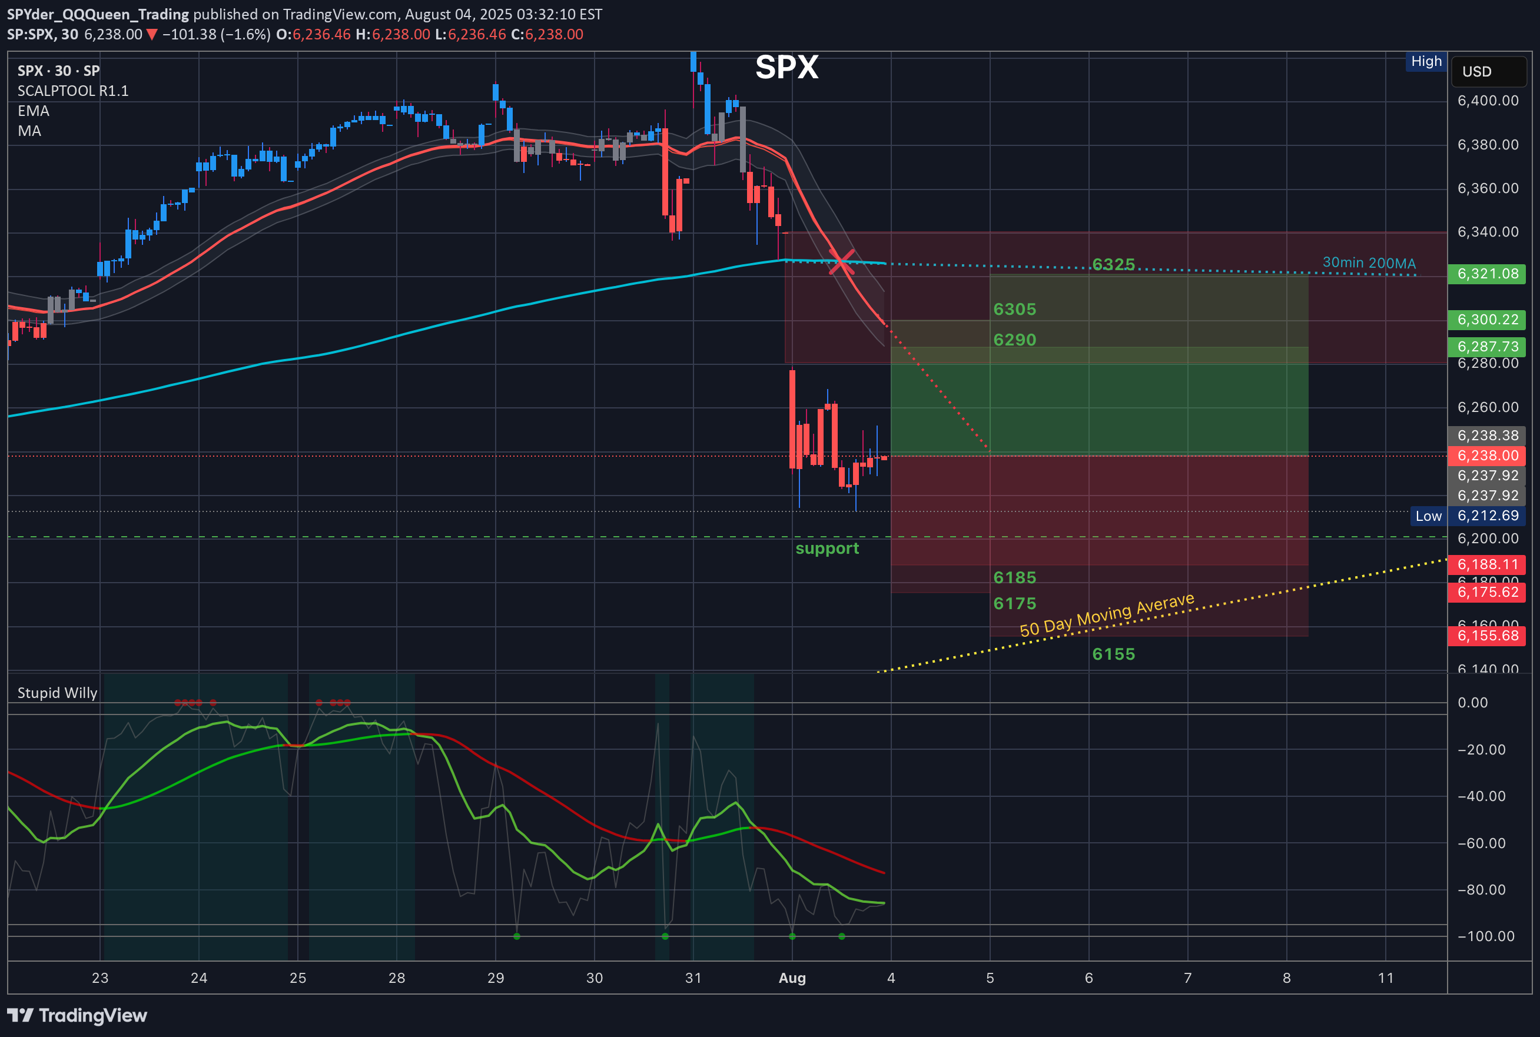Click the Aug label on the time axis

[792, 978]
